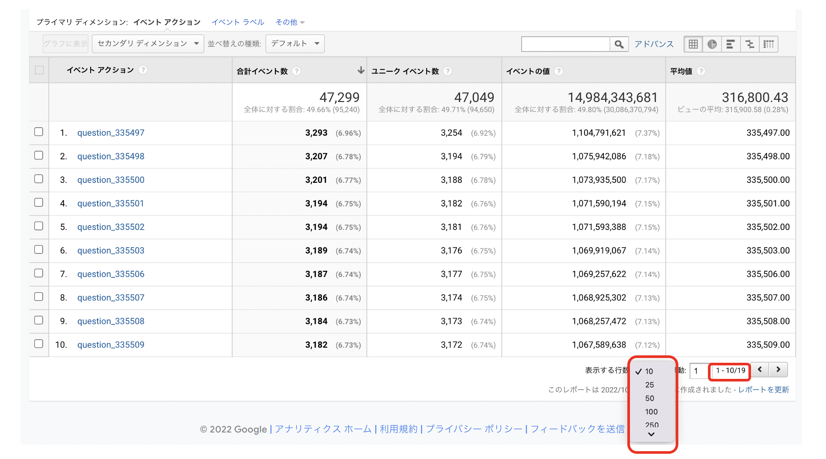Go to next page of results
Screen dimensions: 826x459
point(778,370)
